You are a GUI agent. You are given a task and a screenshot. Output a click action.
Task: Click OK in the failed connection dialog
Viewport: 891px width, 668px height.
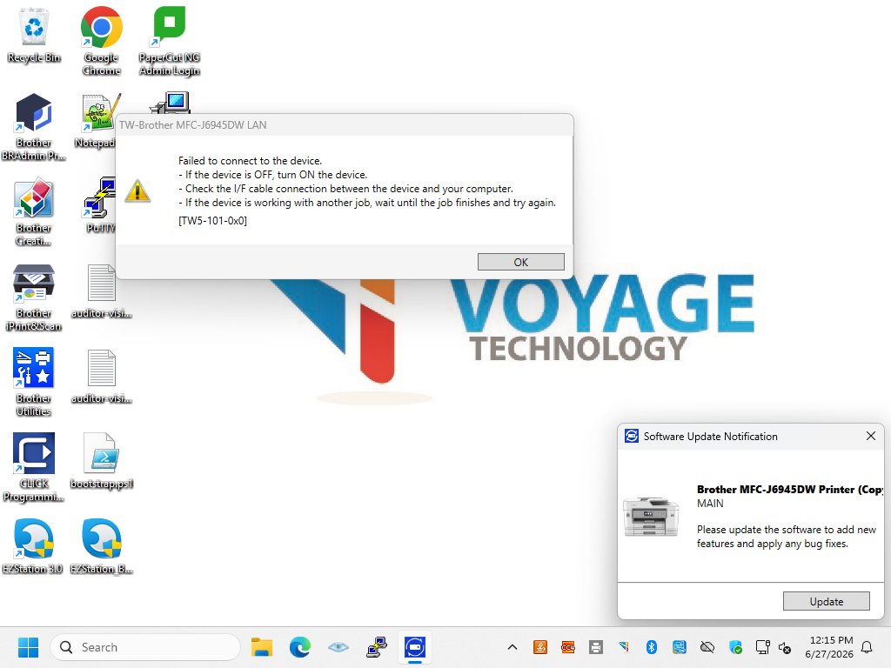click(520, 262)
